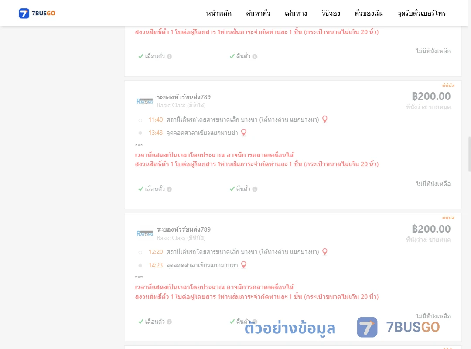
Task: Click 'Basic Class (มินิบัส)' on the 11:40 trip
Action: [x=181, y=105]
